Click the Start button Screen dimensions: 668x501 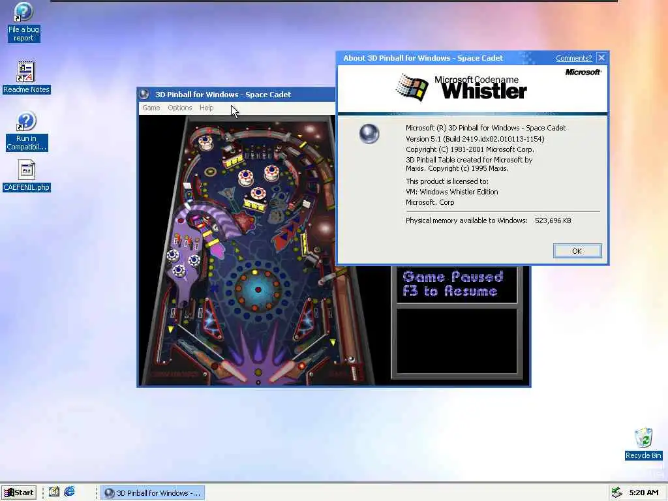(x=19, y=493)
